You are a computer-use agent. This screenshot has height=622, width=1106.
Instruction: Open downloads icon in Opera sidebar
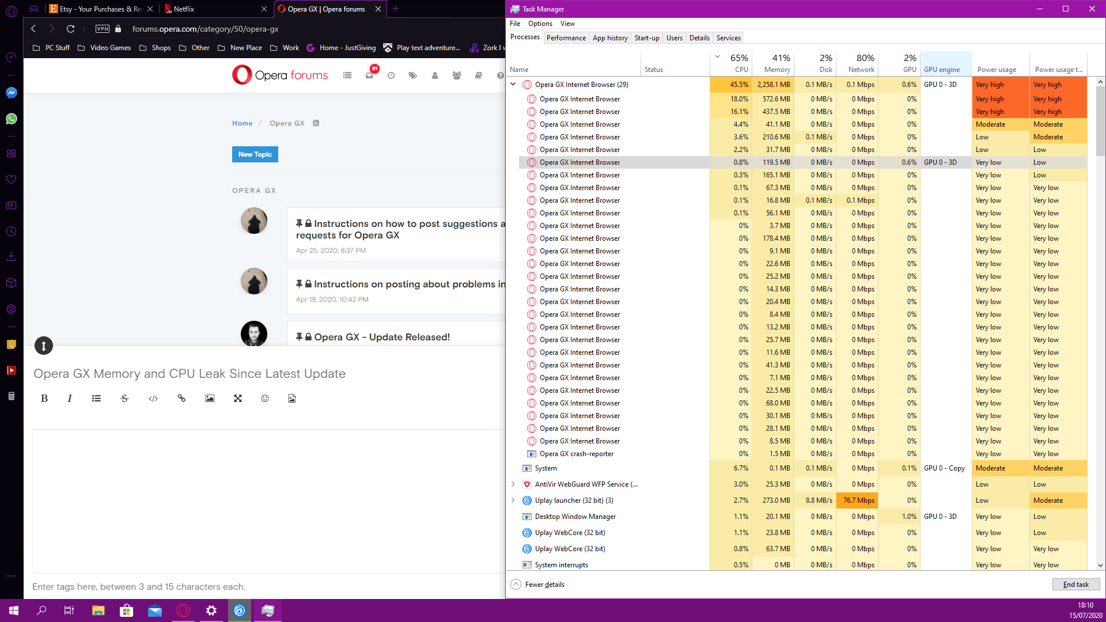tap(11, 257)
